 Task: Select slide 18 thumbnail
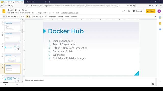point(12,79)
